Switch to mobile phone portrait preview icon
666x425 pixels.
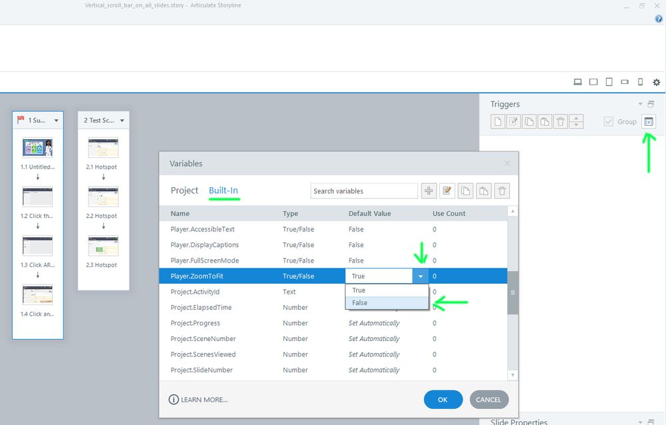pos(641,82)
